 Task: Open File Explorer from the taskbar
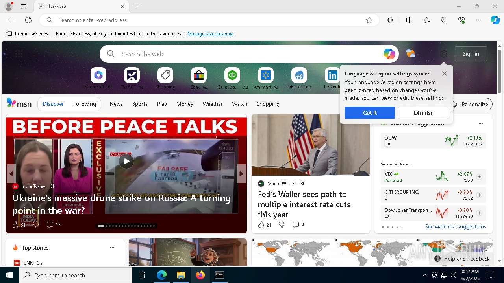tap(181, 275)
